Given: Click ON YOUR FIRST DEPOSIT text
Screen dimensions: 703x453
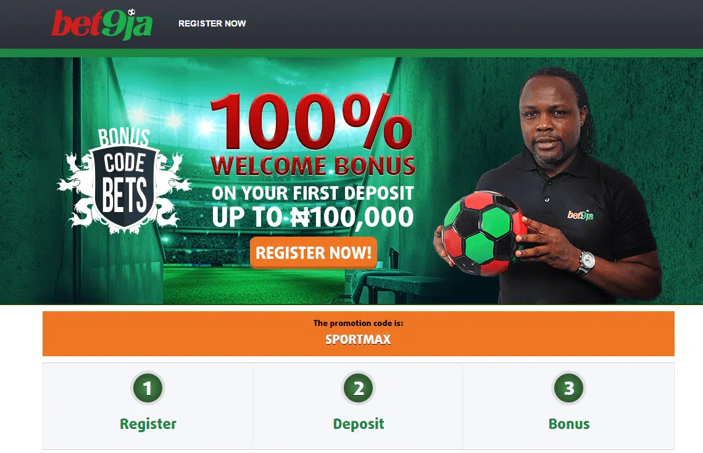Looking at the screenshot, I should pos(312,194).
